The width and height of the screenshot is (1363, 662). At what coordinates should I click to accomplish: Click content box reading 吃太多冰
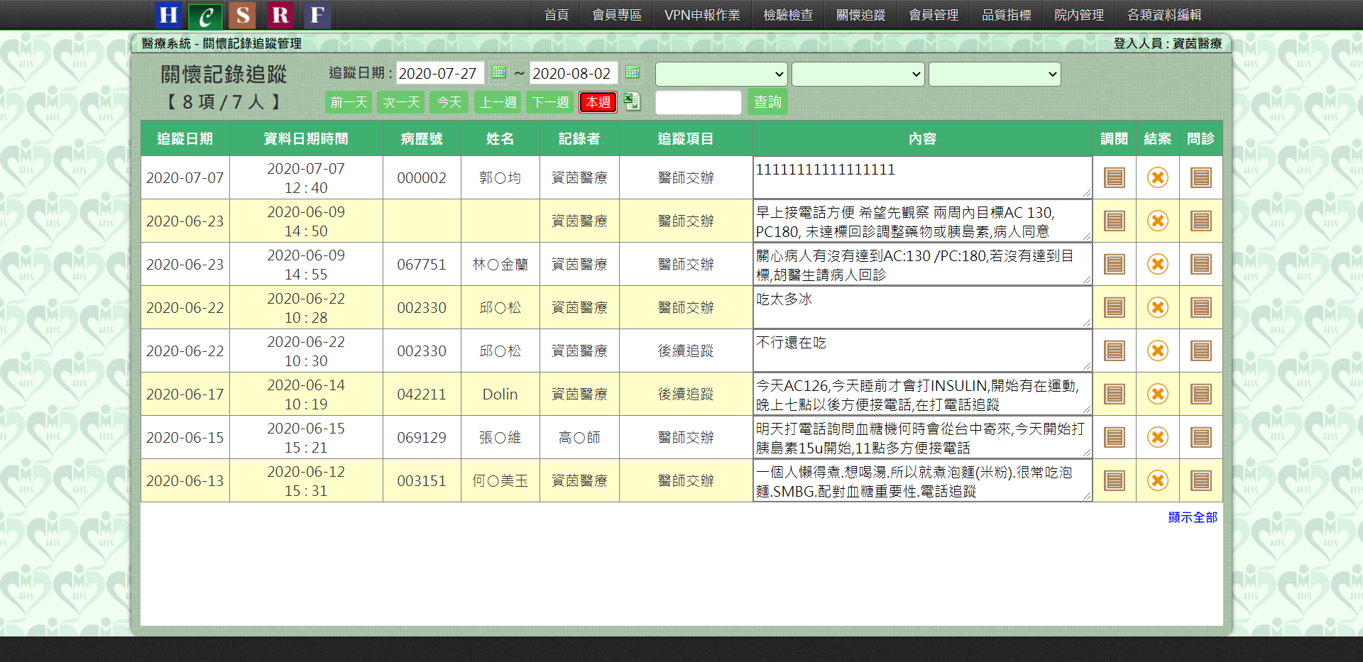922,307
